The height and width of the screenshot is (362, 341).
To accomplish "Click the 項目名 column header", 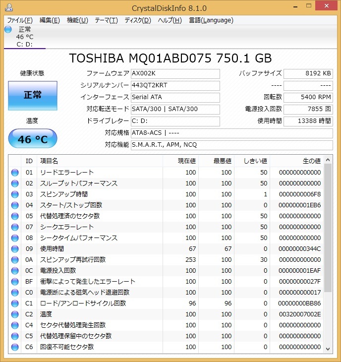I will [x=100, y=161].
